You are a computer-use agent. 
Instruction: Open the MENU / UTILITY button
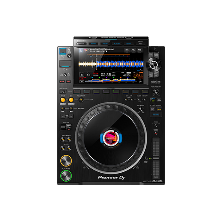point(140,44)
